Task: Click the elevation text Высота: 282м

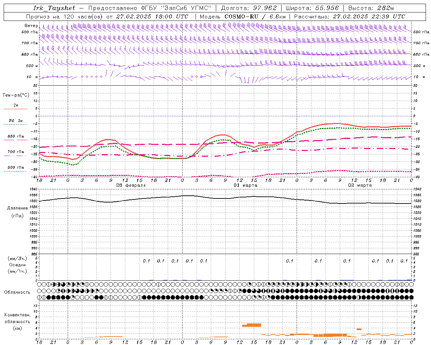Action: tap(371, 8)
